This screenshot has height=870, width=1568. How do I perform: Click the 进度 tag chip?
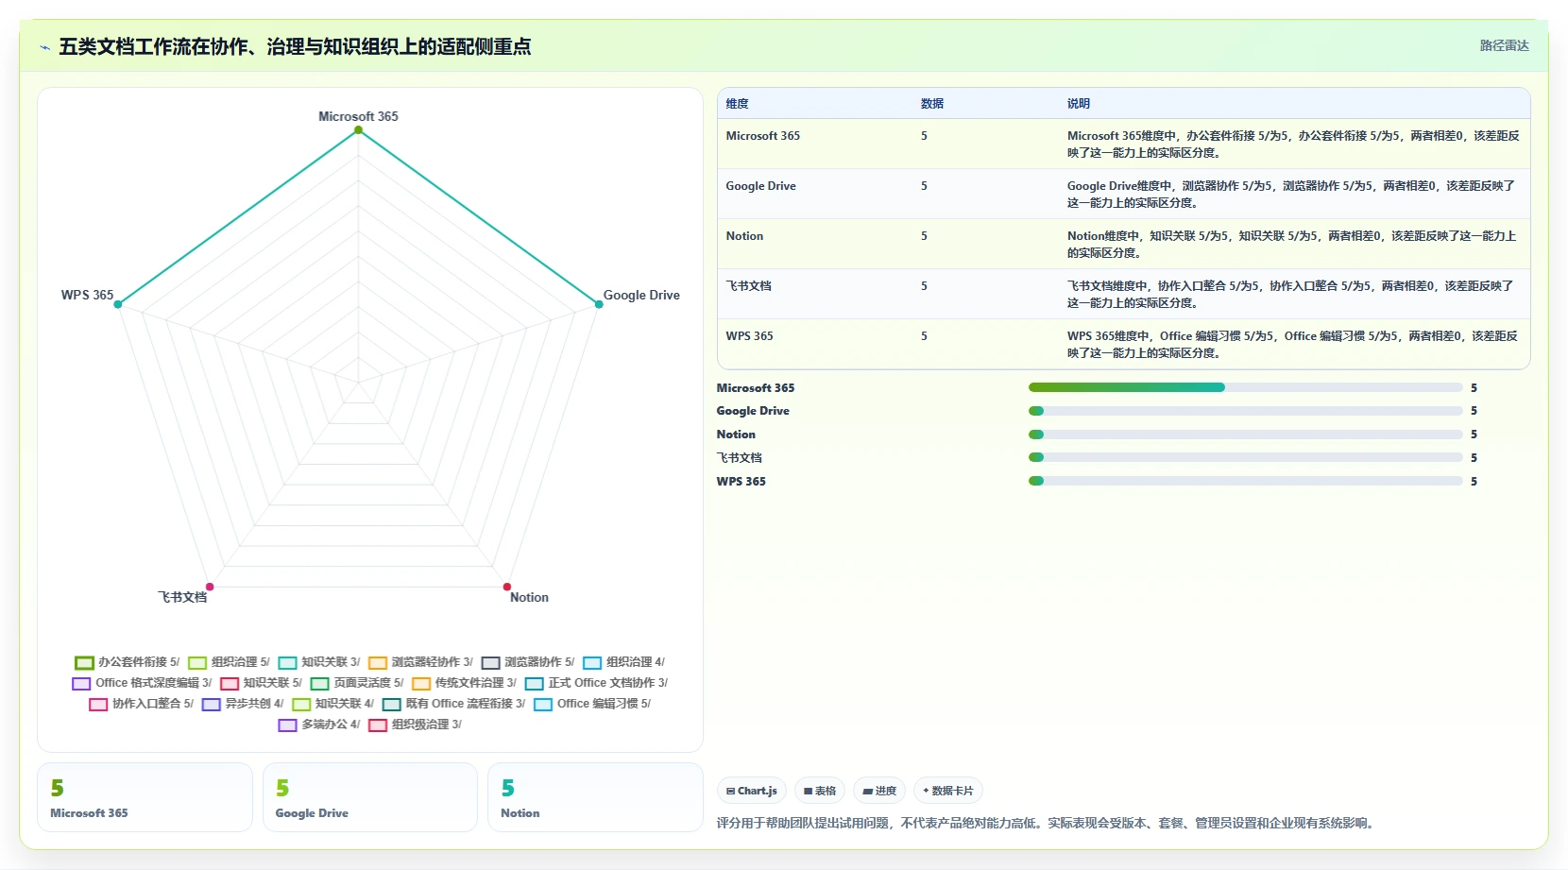(x=879, y=791)
